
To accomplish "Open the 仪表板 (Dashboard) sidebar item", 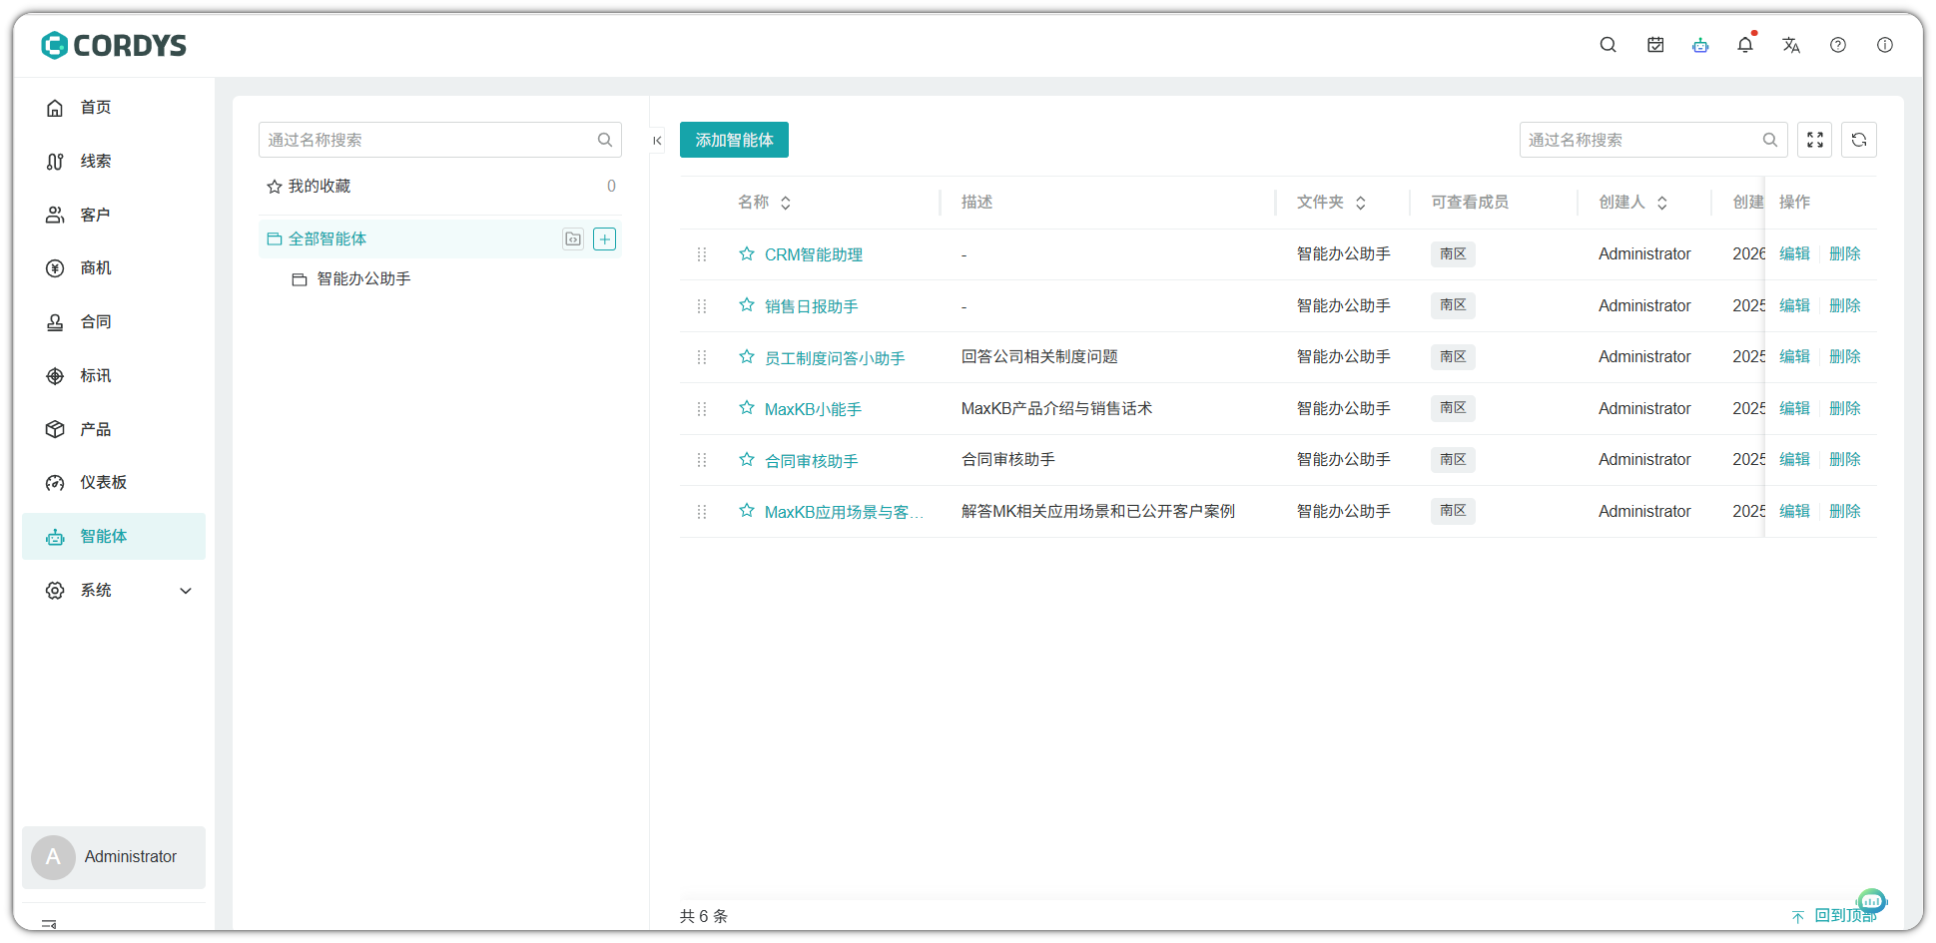I will tap(103, 482).
